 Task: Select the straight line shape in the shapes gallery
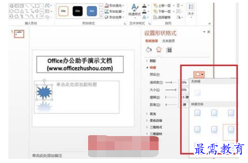[x=27, y=6]
